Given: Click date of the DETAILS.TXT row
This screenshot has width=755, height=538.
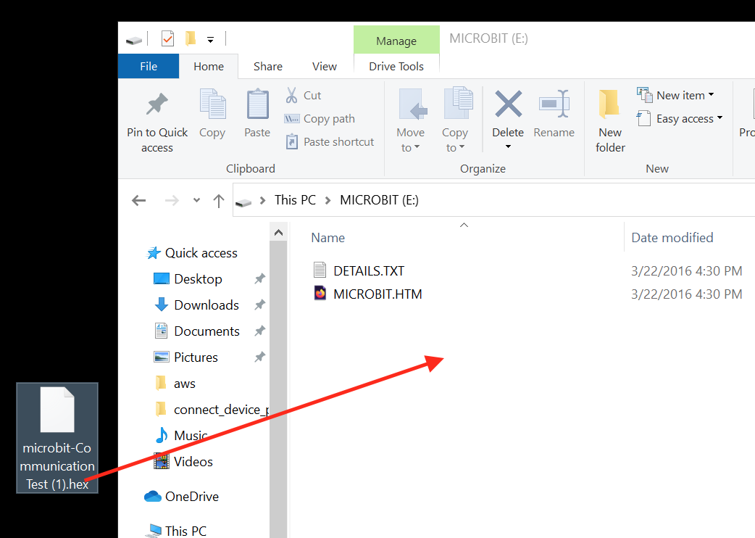Looking at the screenshot, I should click(x=687, y=270).
